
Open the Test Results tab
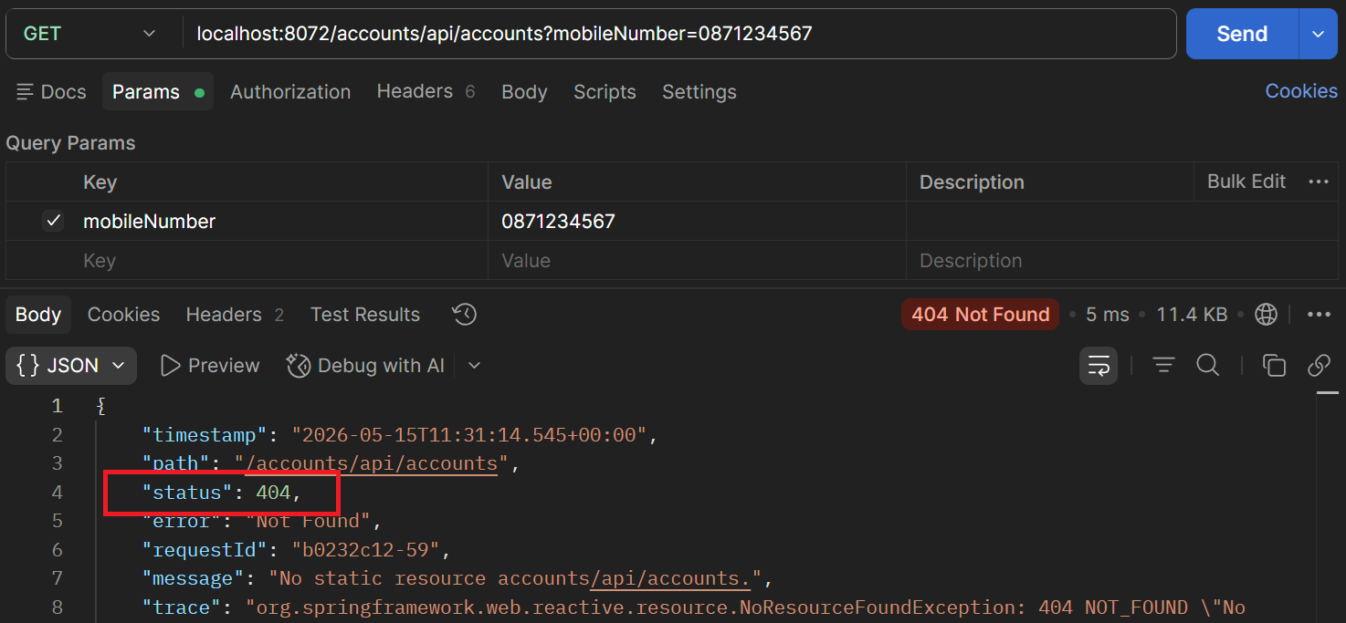click(365, 315)
